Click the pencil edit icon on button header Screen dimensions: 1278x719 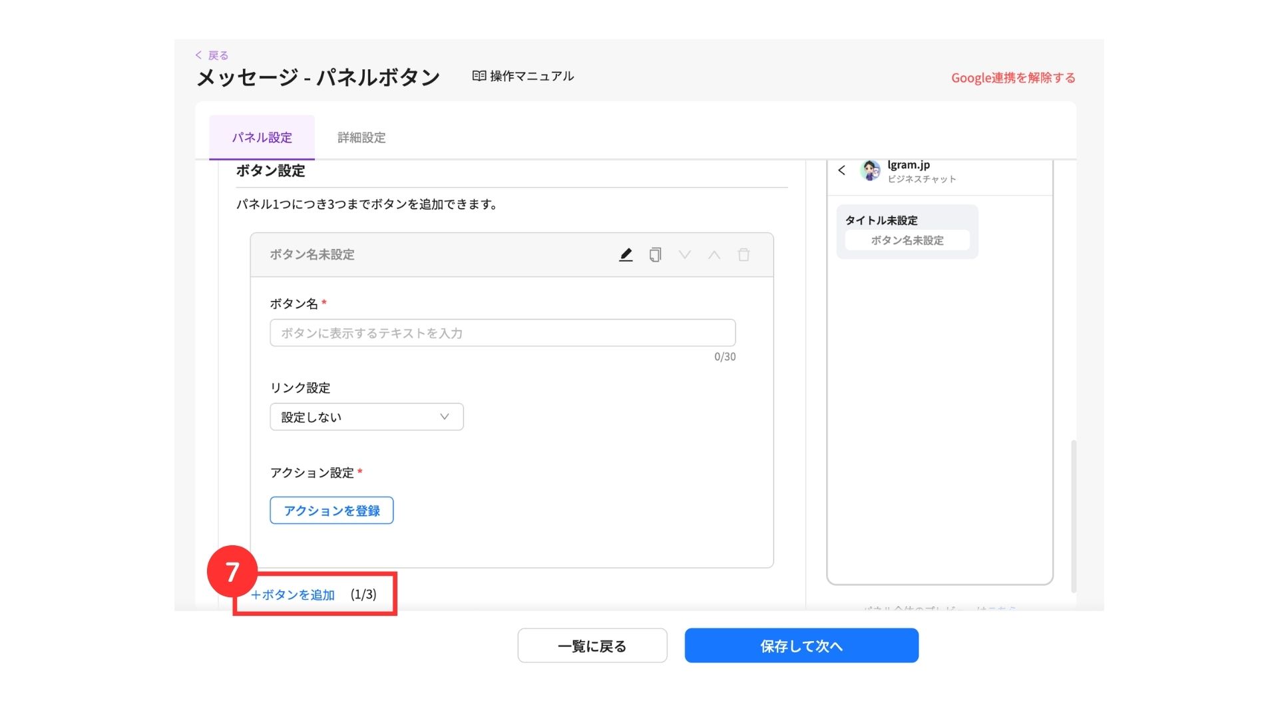pos(625,255)
